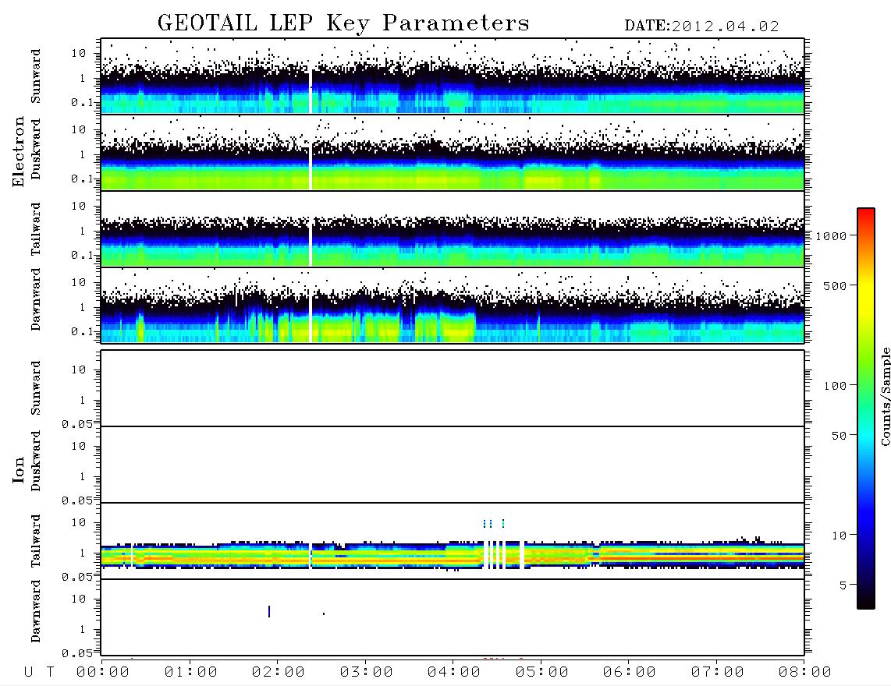
Task: Click the empty Ion Duskward panel
Action: (453, 465)
